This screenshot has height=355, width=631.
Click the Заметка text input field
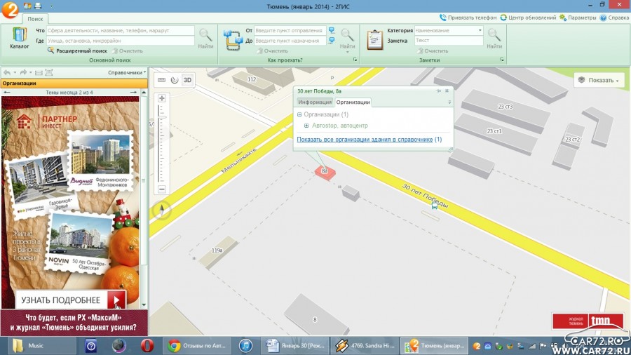(x=449, y=41)
